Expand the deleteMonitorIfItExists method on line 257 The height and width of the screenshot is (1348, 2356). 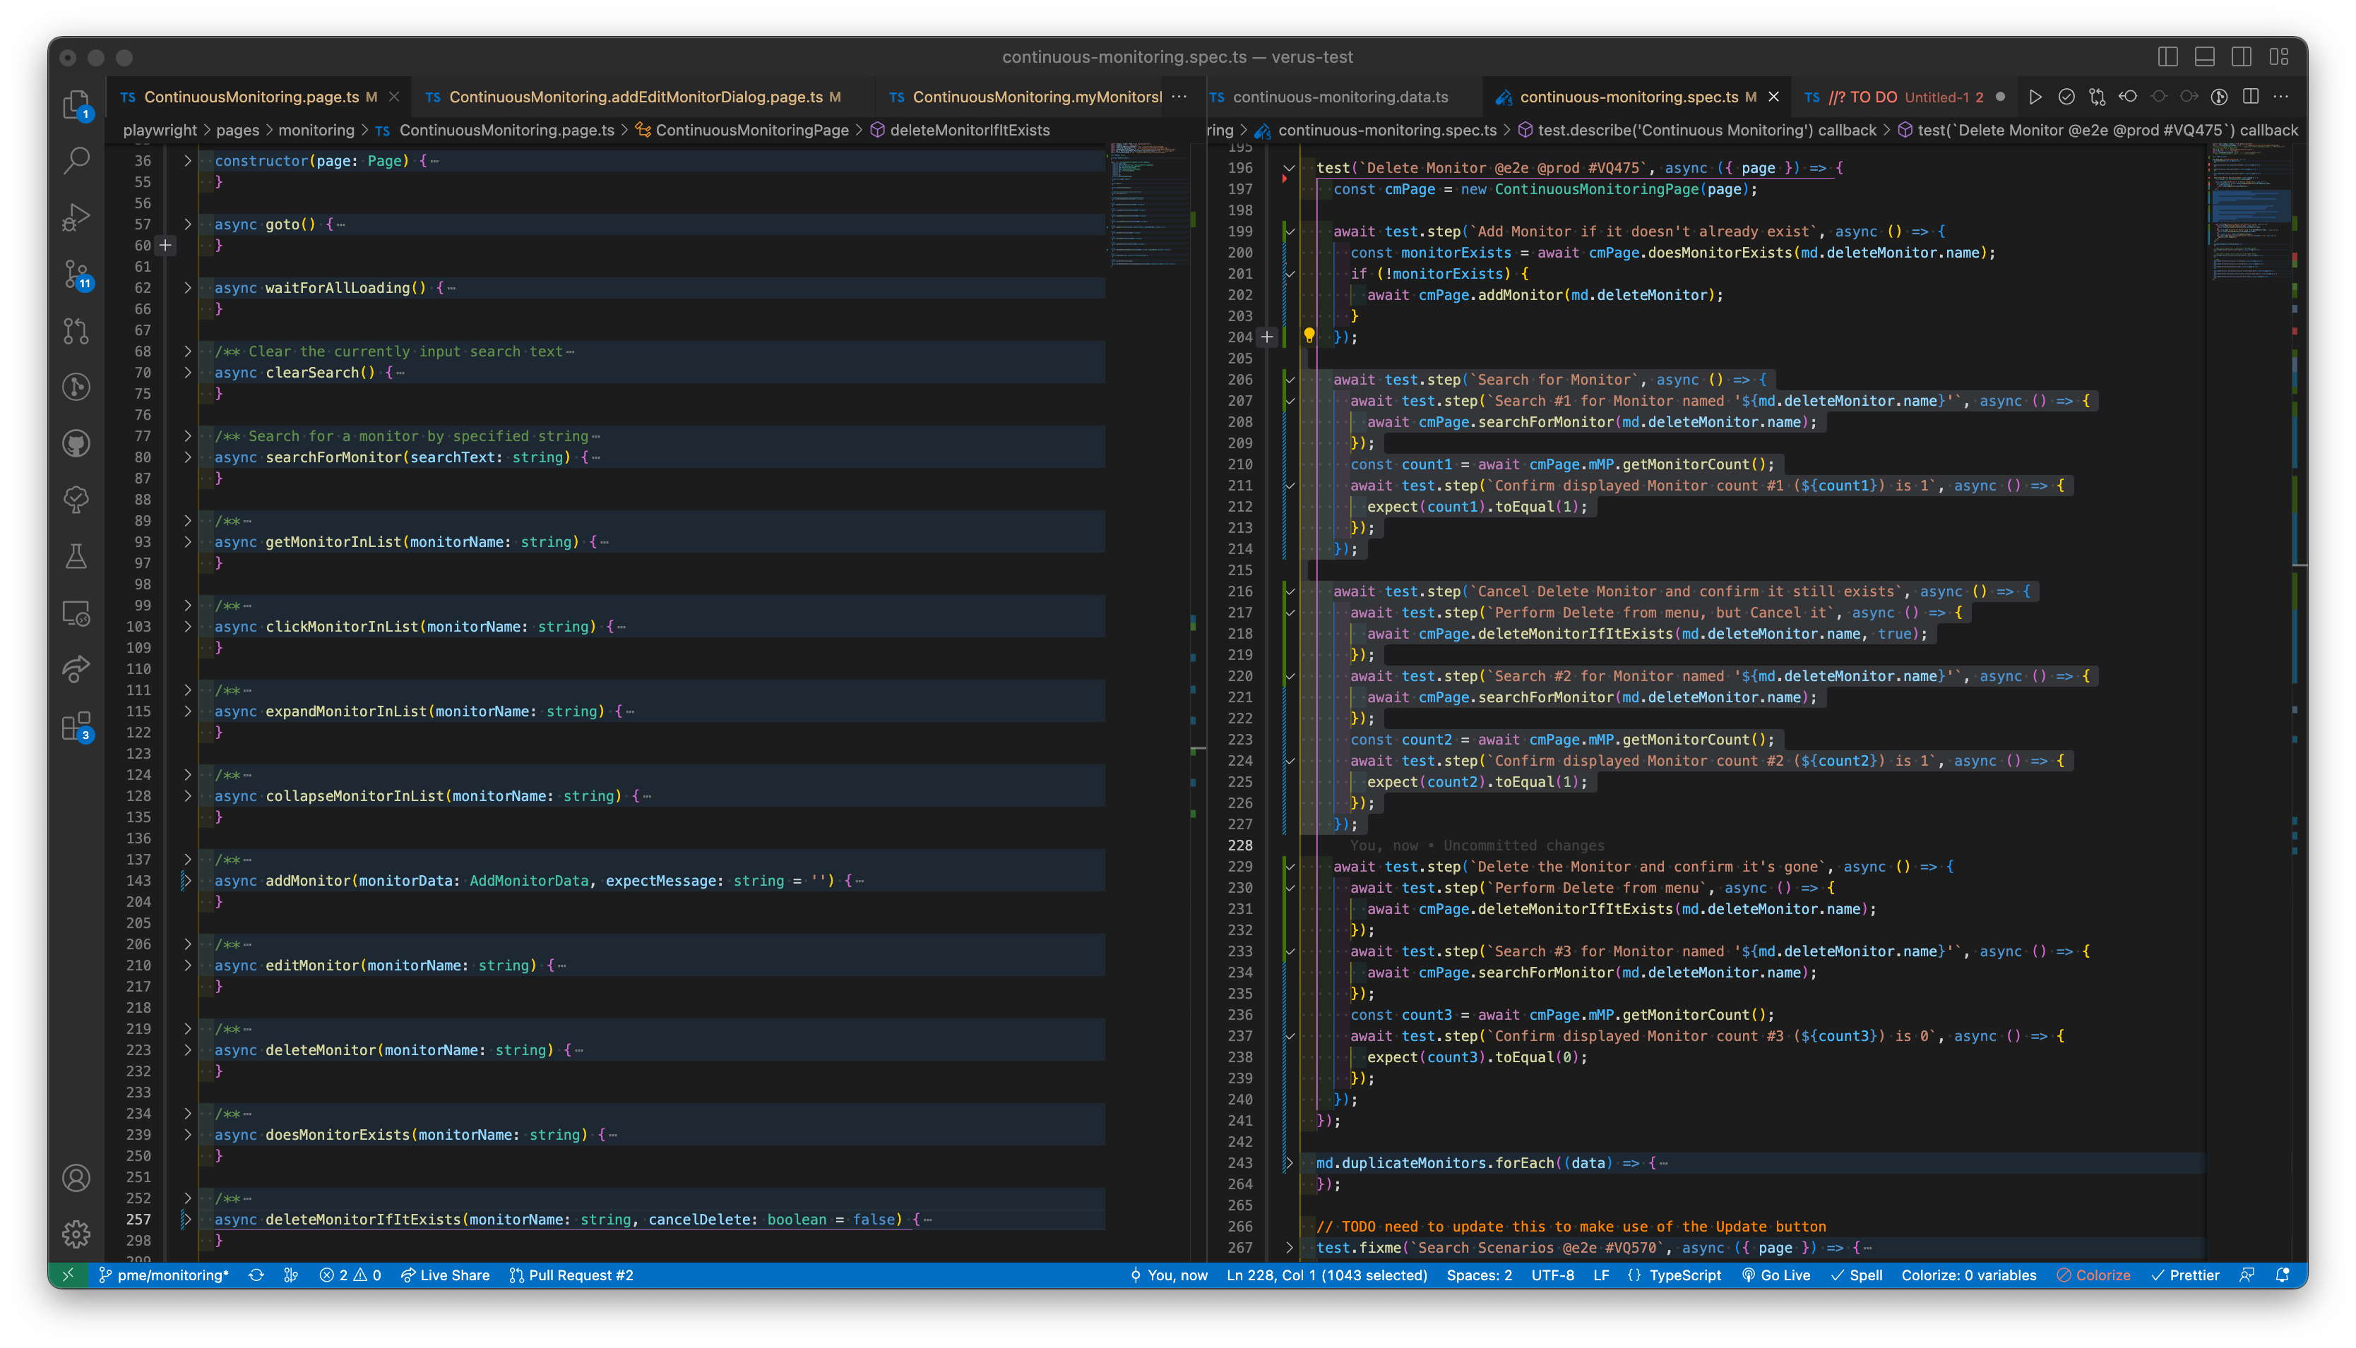coord(186,1220)
